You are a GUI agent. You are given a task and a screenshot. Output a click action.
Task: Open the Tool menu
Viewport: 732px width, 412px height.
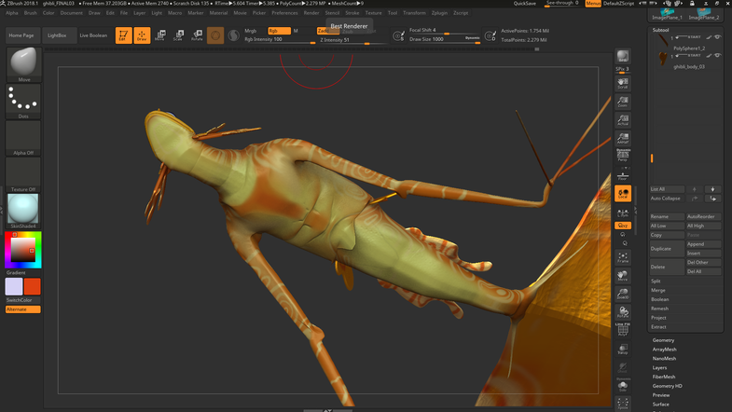393,13
